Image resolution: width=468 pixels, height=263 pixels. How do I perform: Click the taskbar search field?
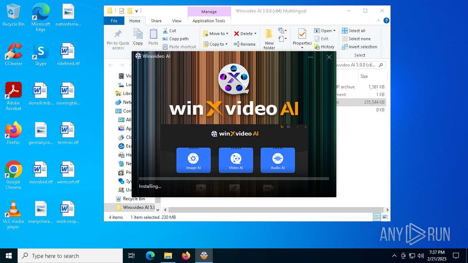tap(70, 256)
